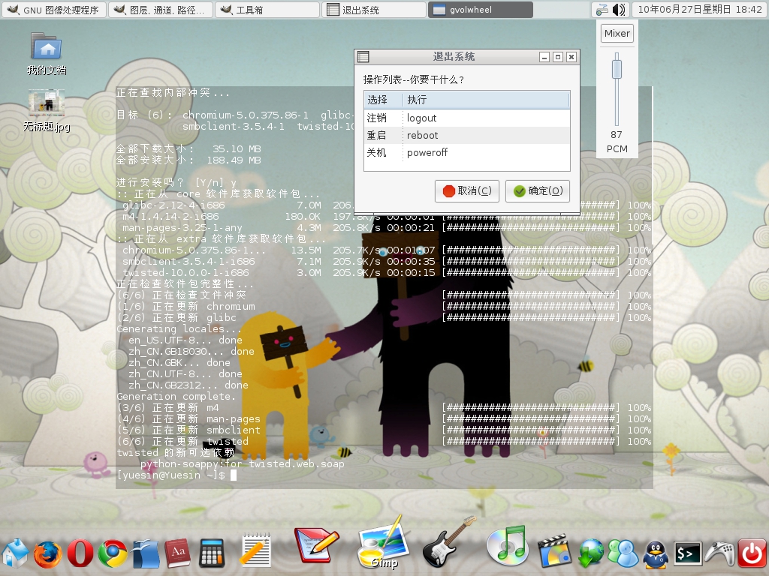Click the 选择 column header

384,100
